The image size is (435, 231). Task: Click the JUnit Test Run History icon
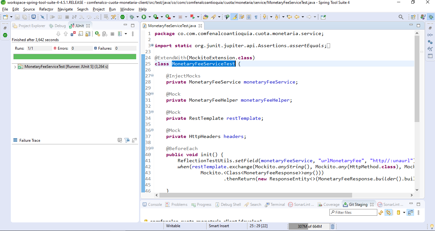(120, 33)
